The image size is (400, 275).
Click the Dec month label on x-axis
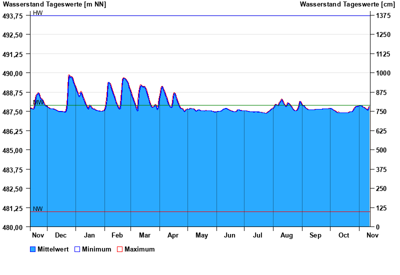coord(61,235)
